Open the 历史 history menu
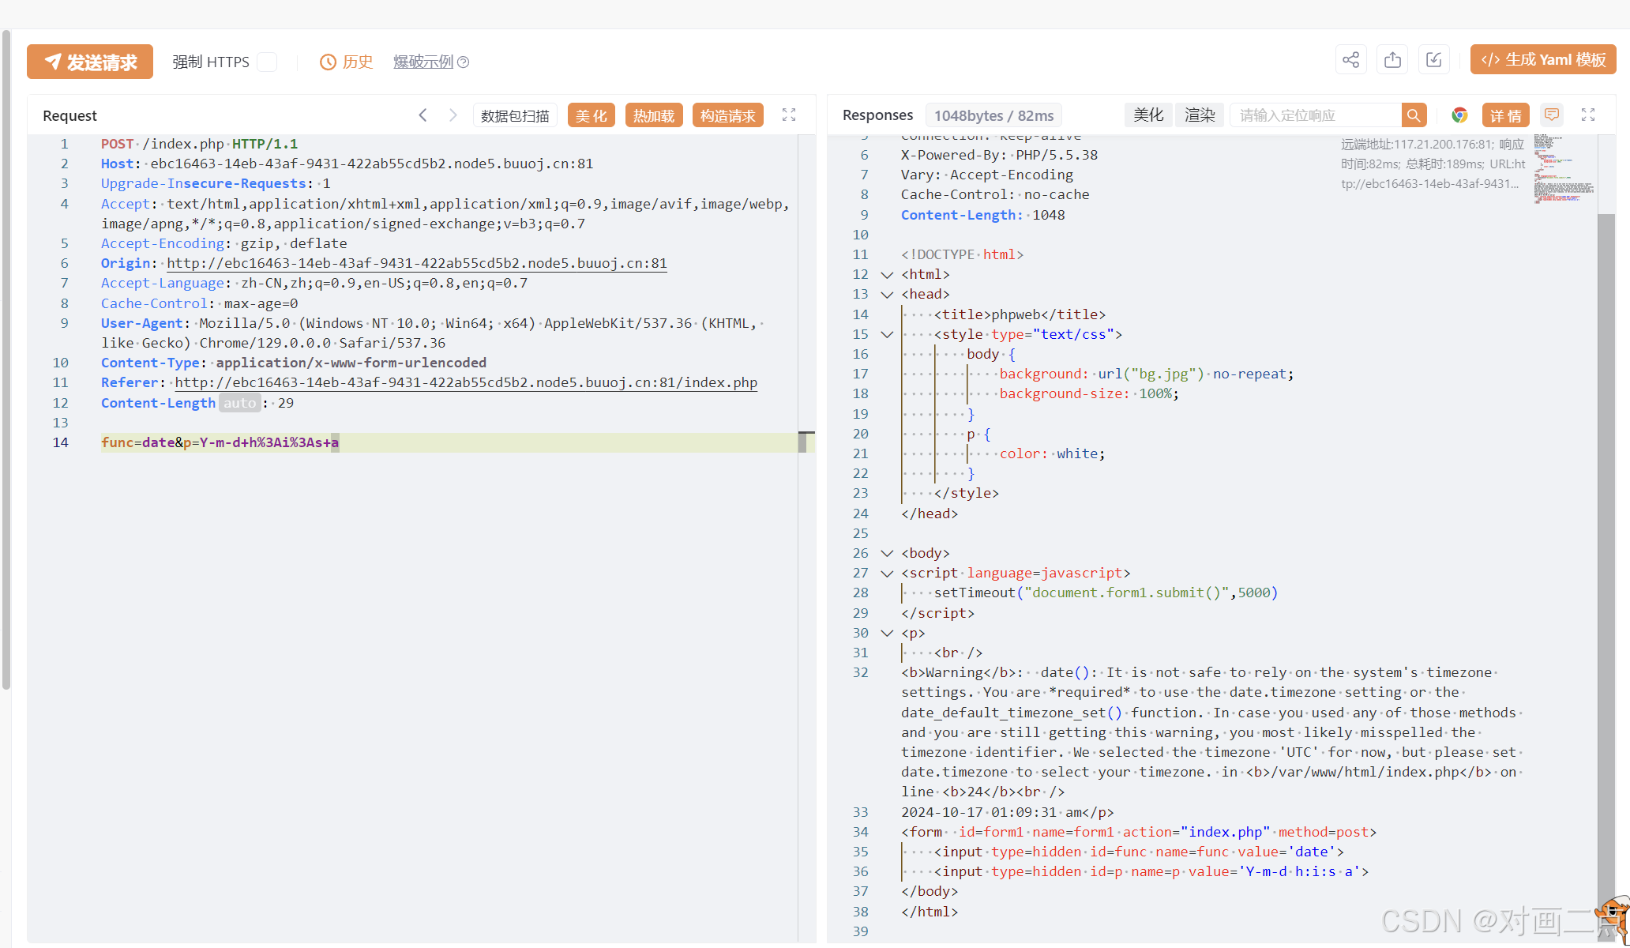This screenshot has width=1630, height=948. coord(347,62)
